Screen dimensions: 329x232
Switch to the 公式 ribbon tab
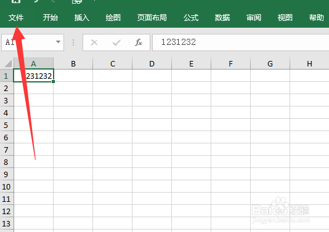(191, 18)
